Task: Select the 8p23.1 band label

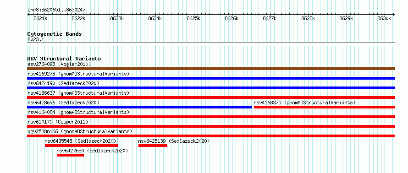Action: [x=36, y=40]
